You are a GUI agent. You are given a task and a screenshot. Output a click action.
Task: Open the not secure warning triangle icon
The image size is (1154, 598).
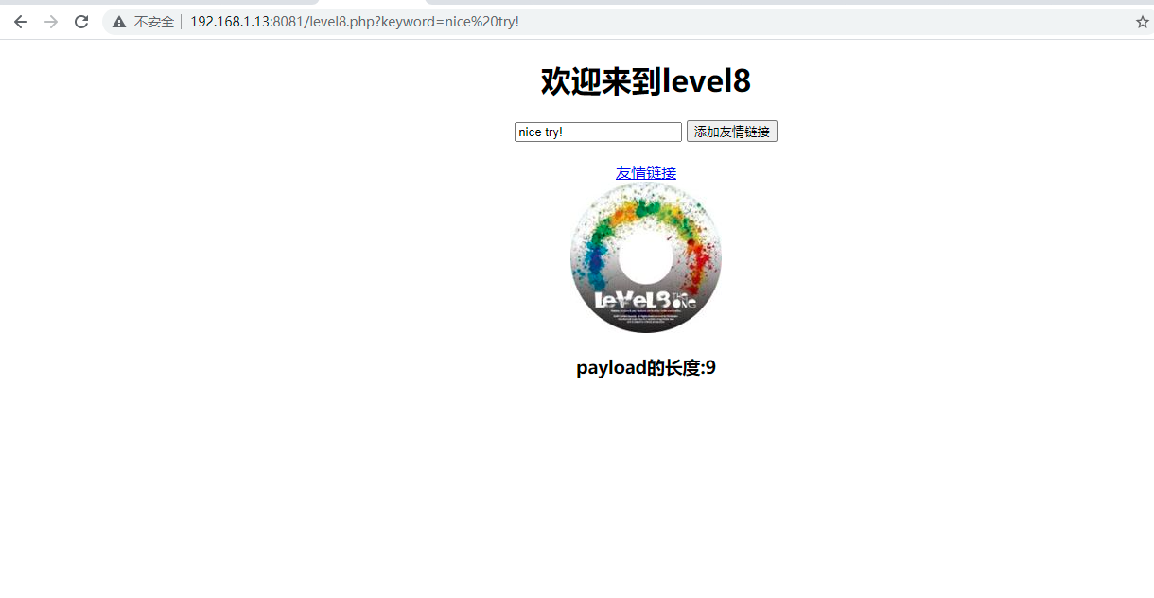click(x=119, y=22)
